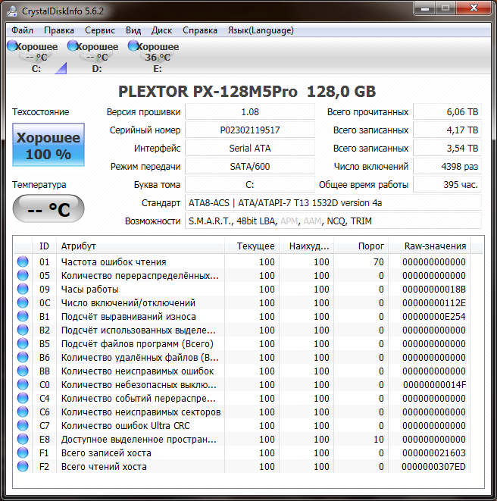Click status orb for attribute C4
This screenshot has height=501, width=497.
click(23, 399)
